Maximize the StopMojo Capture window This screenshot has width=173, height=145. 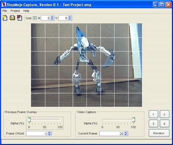162,5
